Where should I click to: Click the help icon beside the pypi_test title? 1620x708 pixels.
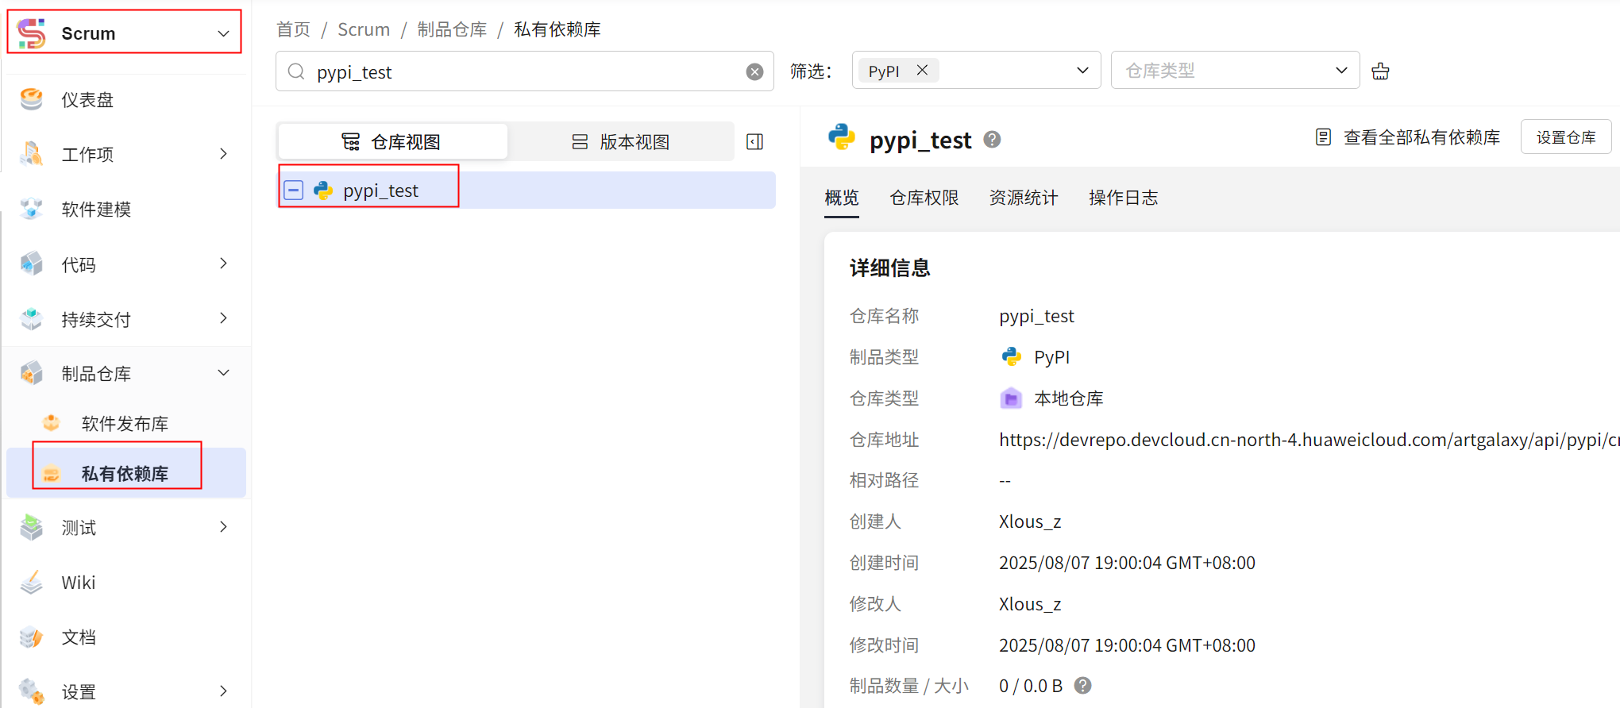coord(992,140)
